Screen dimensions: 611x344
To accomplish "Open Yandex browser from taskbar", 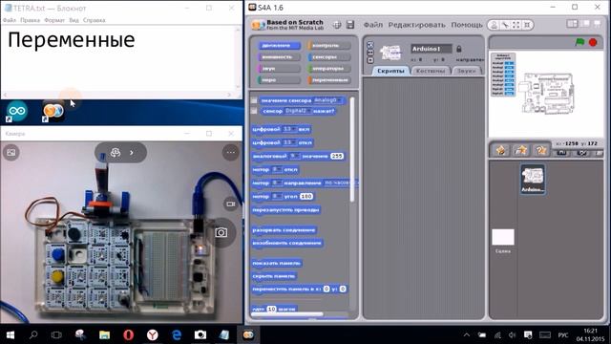I will [x=153, y=335].
